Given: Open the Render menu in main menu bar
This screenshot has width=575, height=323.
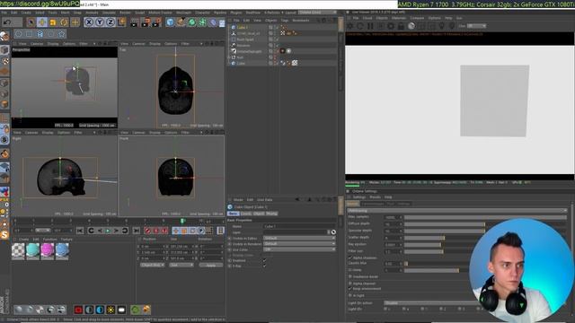Looking at the screenshot, I should tap(125, 13).
